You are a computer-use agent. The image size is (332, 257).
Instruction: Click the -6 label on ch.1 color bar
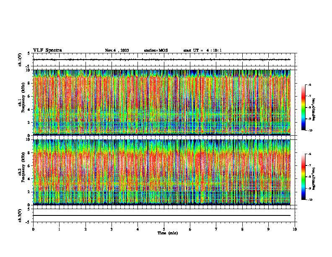(309, 85)
